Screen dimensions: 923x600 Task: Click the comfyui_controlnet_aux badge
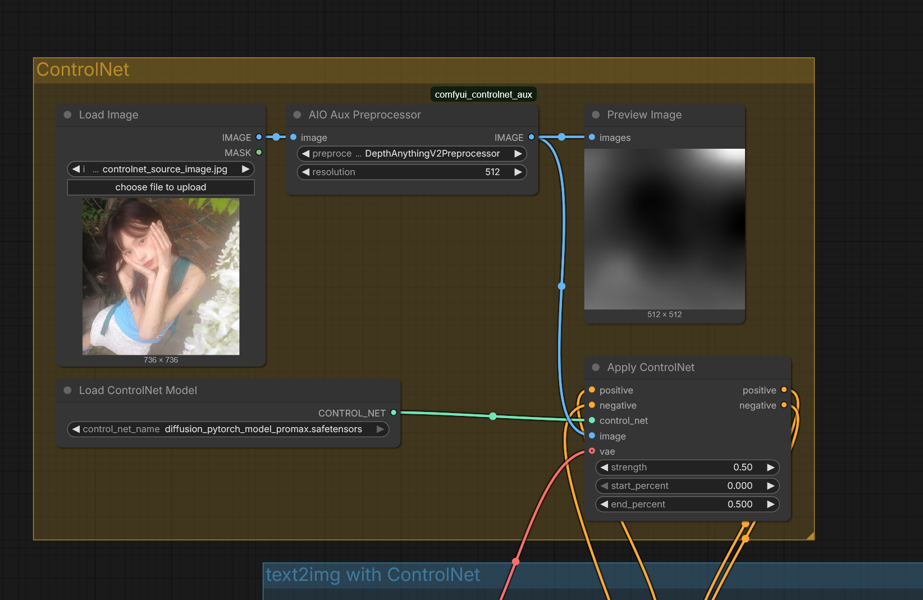pos(483,94)
